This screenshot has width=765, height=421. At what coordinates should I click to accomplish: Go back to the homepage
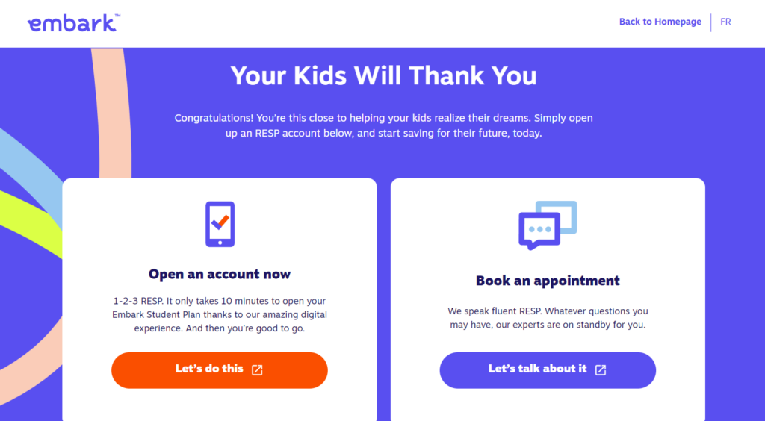point(660,22)
